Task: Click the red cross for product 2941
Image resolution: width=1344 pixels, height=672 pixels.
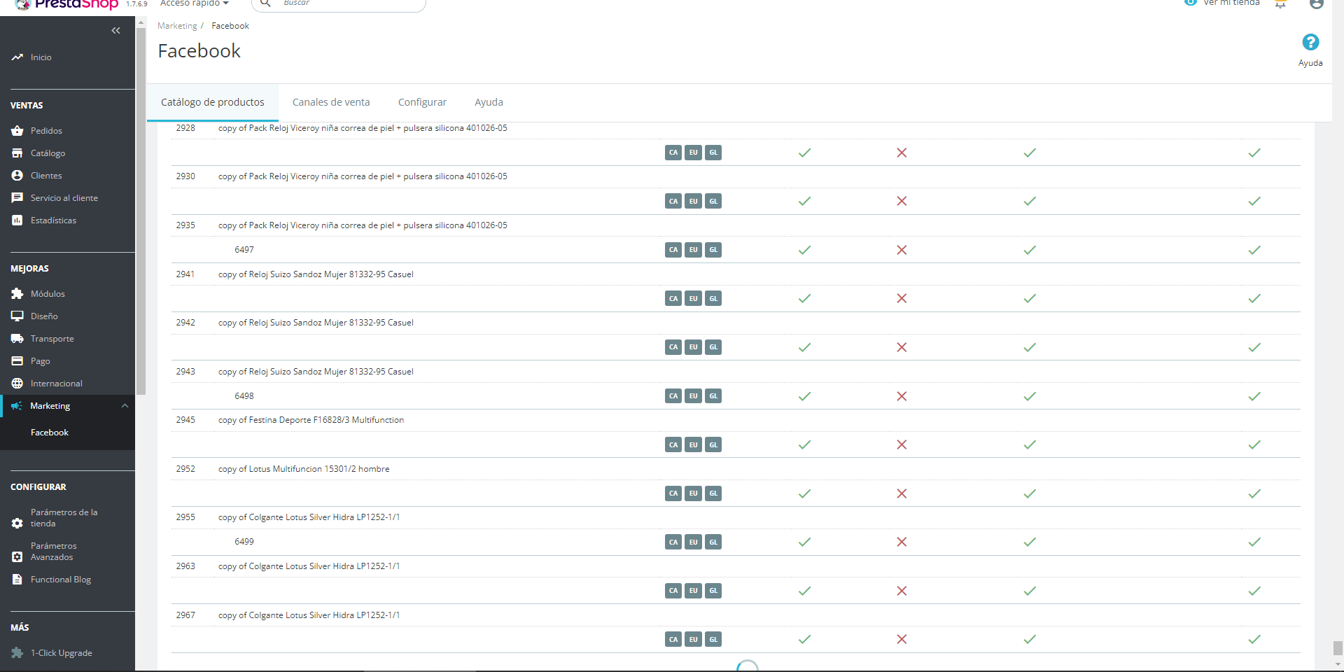Action: click(x=902, y=299)
